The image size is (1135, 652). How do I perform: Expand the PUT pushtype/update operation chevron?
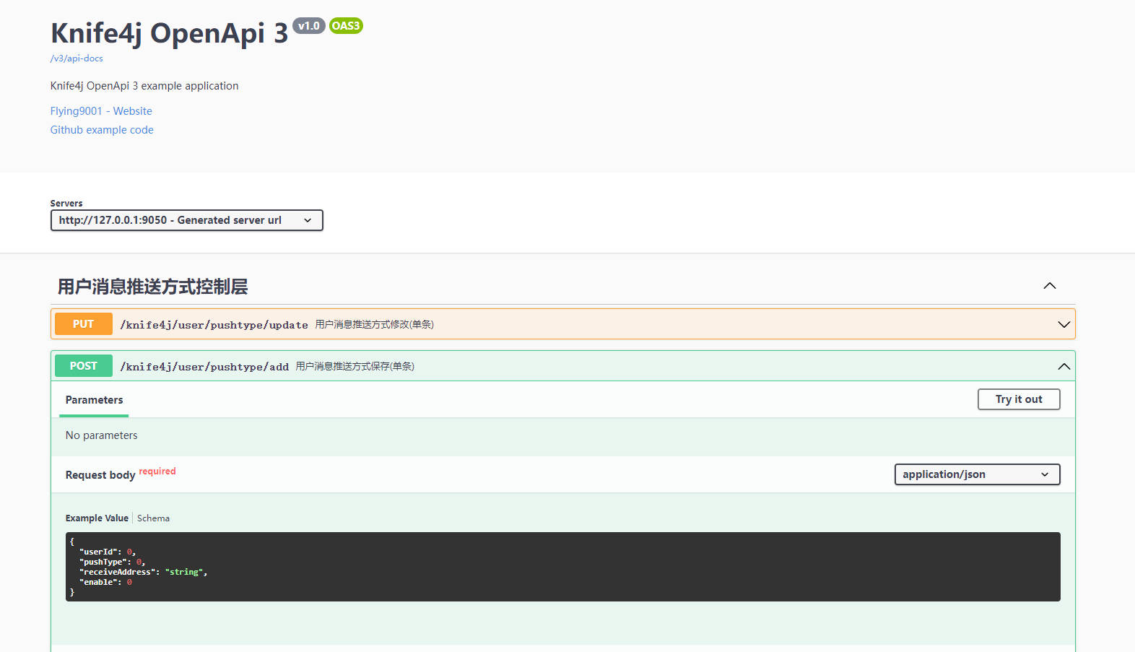tap(1064, 324)
